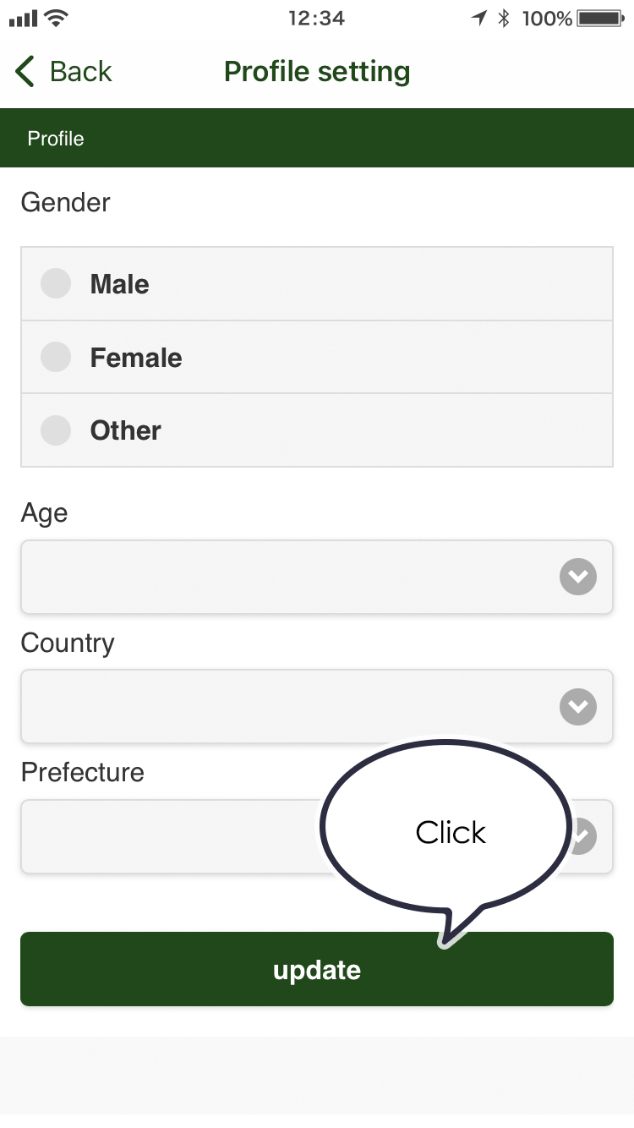Select the Female radio button
The width and height of the screenshot is (634, 1128).
56,358
